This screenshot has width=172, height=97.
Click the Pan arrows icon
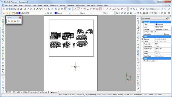click(135, 13)
